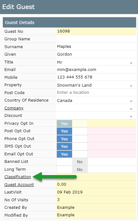Open the Guest Account link
The height and width of the screenshot is (221, 138).
[x=19, y=184]
